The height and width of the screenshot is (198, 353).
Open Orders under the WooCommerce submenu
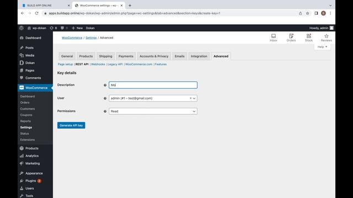[25, 103]
